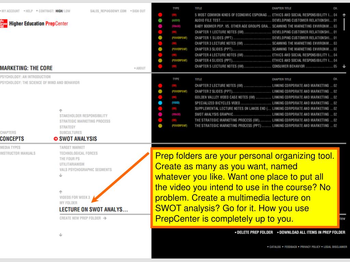350x262 pixels.
Task: Select Media Types browsing category
Action: click(10, 147)
